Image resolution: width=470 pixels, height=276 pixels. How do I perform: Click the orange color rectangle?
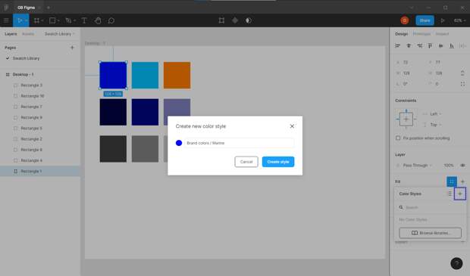177,76
